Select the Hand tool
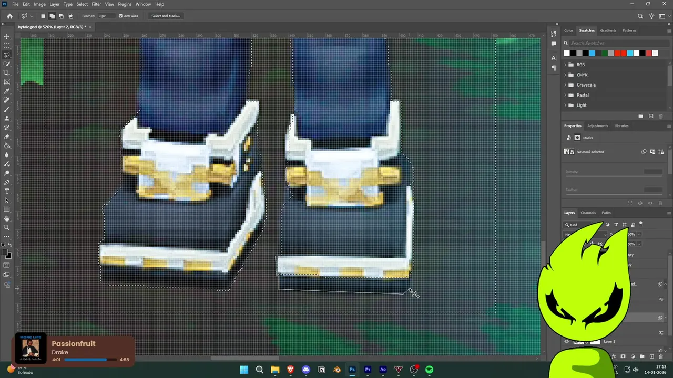This screenshot has height=378, width=673. (x=7, y=218)
